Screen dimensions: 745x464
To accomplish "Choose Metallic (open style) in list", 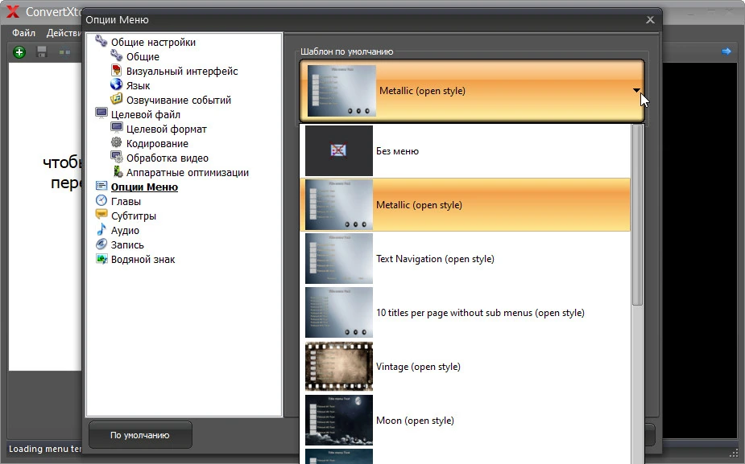I will point(466,205).
